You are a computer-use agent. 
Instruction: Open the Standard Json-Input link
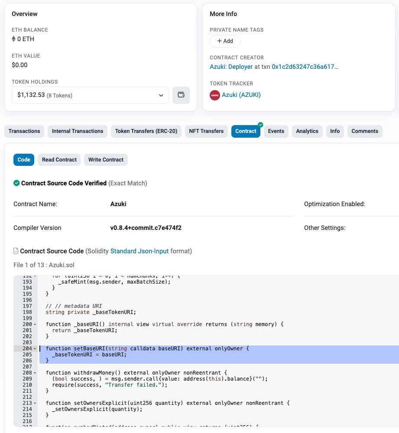139,251
